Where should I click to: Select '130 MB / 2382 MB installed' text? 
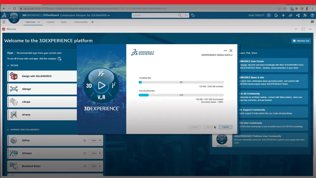coord(211,87)
